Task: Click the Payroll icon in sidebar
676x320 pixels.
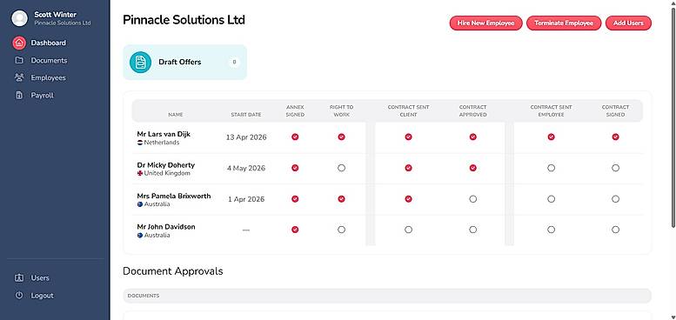Action: pyautogui.click(x=19, y=95)
